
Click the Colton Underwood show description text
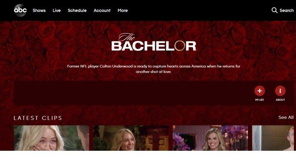pyautogui.click(x=154, y=69)
